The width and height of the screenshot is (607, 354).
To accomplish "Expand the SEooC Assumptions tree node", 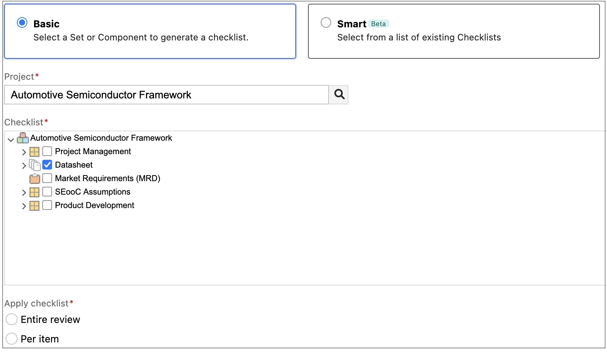I will pyautogui.click(x=24, y=192).
